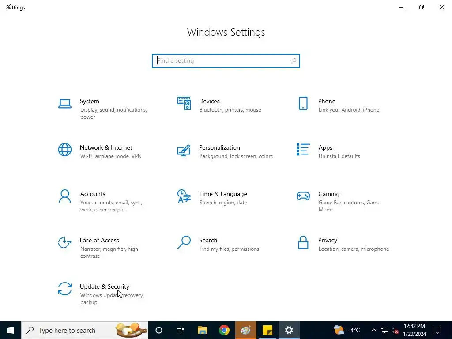The image size is (452, 339).
Task: Open the notification center icon
Action: pyautogui.click(x=437, y=330)
